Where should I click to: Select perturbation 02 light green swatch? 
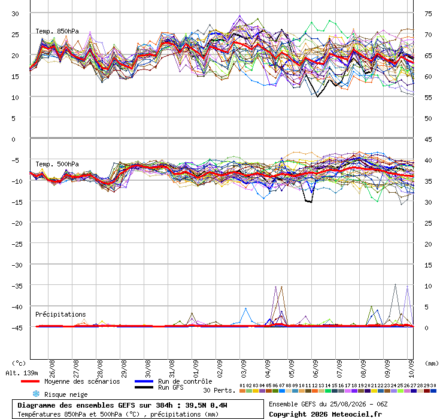(x=249, y=391)
